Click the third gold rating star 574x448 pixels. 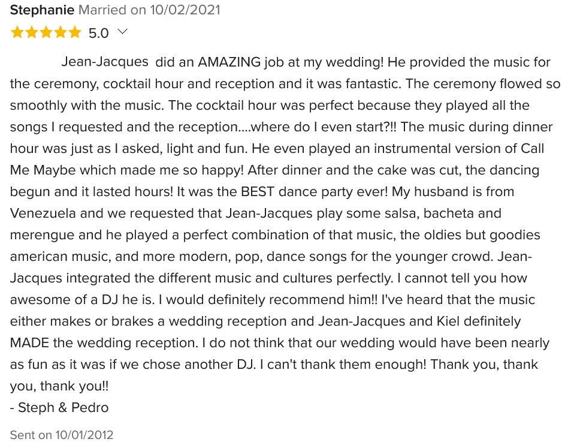(46, 32)
